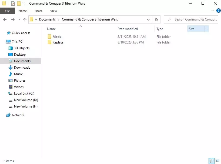The width and height of the screenshot is (221, 164).
Task: Switch to the Home ribbon tab
Action: (x=22, y=11)
